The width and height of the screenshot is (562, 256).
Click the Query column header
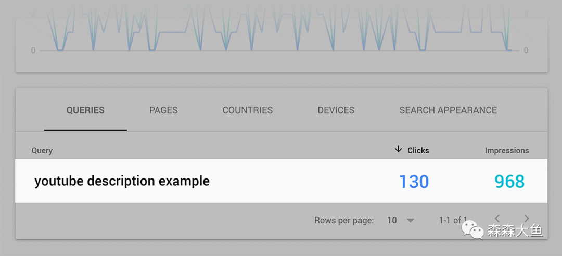point(42,150)
